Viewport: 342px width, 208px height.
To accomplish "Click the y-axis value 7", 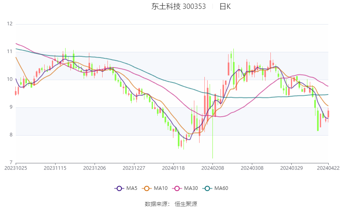I will point(11,163).
